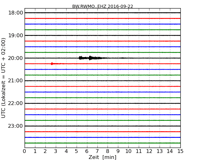The image size is (205, 164).
Task: Click the 14 minute tick label
Action: pyautogui.click(x=170, y=151)
